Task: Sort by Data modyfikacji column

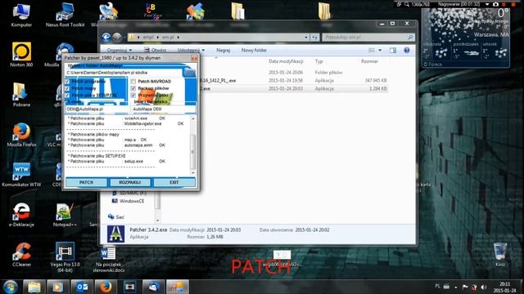Action: point(286,61)
